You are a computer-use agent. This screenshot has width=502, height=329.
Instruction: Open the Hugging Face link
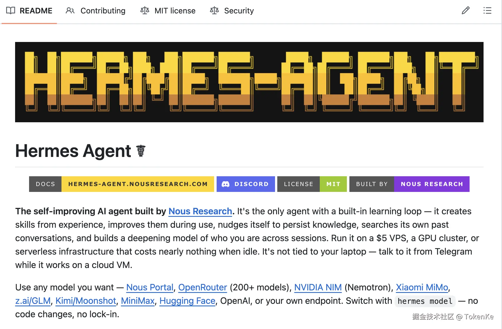[188, 301]
